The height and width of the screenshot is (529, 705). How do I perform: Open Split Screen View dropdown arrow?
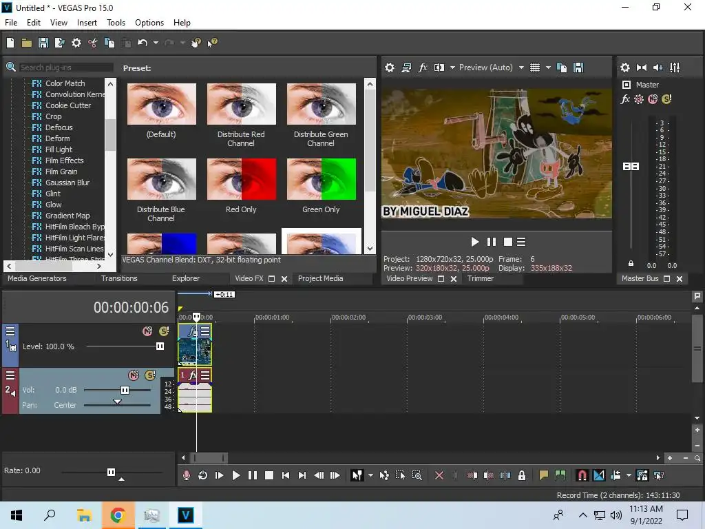point(452,68)
